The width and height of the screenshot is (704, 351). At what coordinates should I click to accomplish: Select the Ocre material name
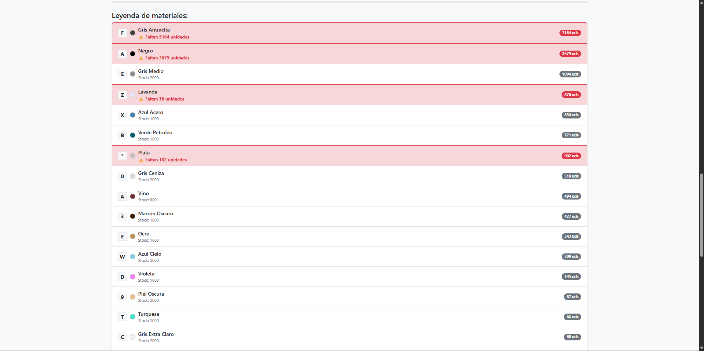click(143, 234)
